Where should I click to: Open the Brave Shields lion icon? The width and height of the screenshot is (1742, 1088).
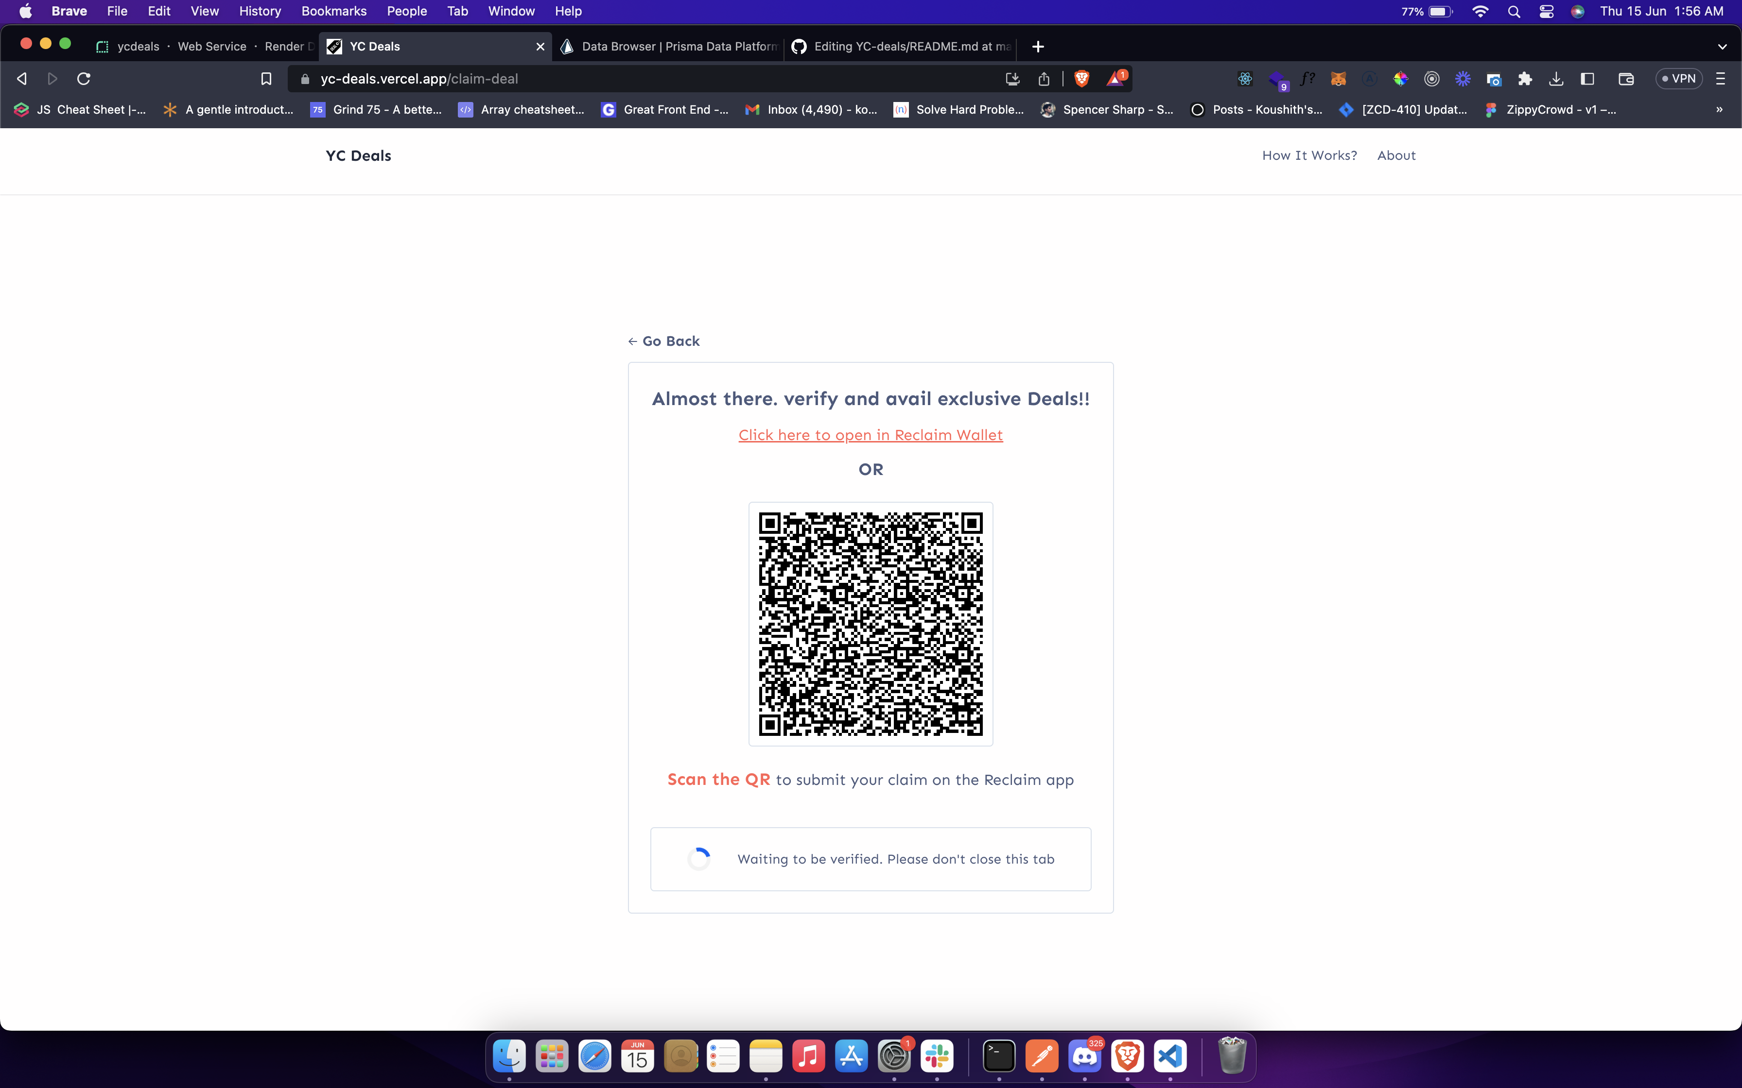pyautogui.click(x=1081, y=78)
